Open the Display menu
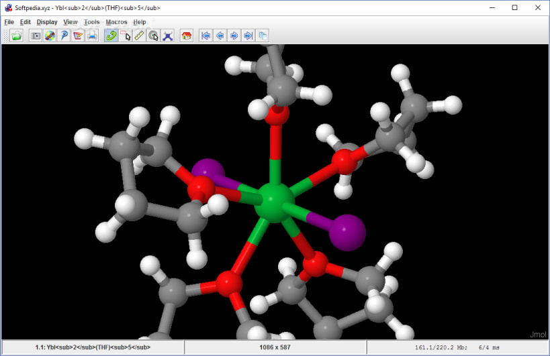This screenshot has width=550, height=356. [47, 22]
